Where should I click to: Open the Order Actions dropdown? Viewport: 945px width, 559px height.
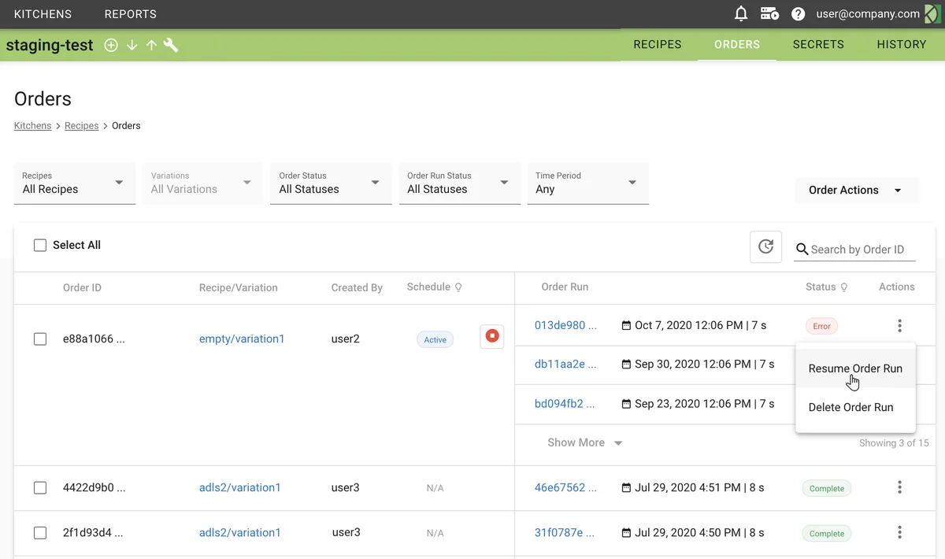point(856,191)
